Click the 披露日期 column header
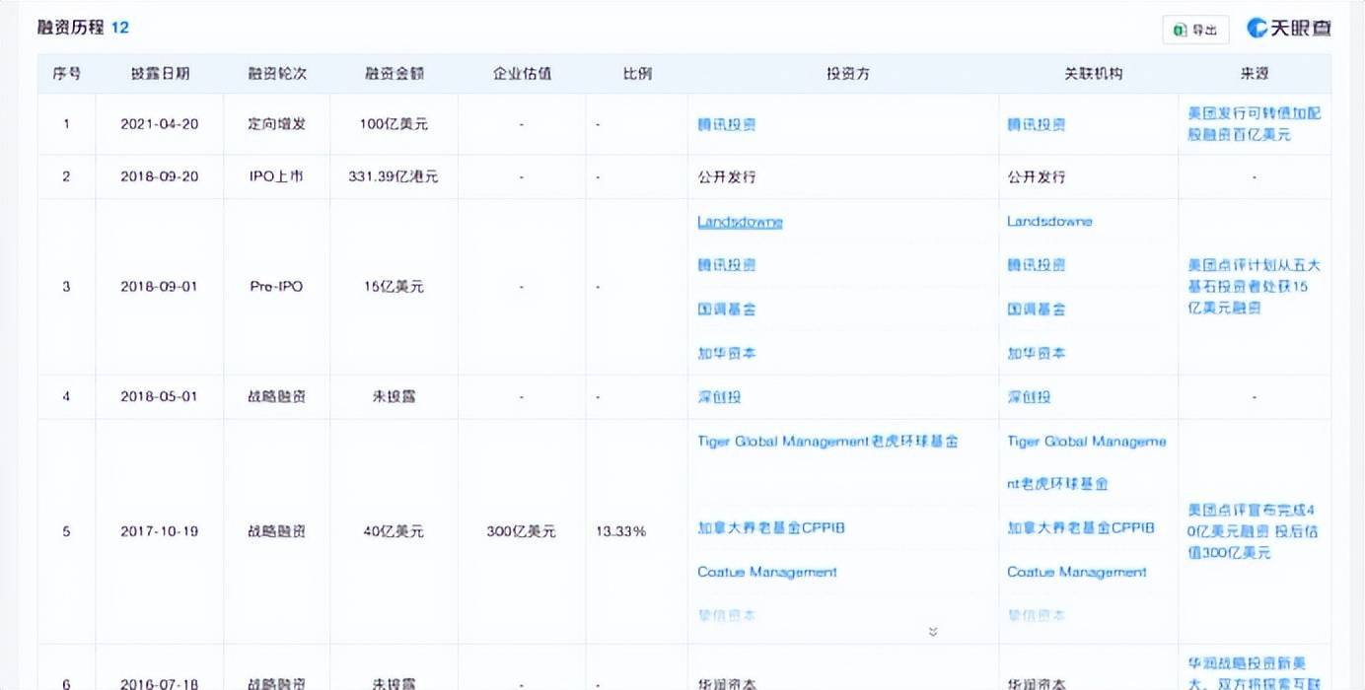Screen dimensions: 1365x690 point(160,74)
